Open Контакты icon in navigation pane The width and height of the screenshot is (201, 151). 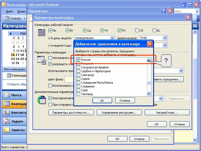tap(7, 112)
